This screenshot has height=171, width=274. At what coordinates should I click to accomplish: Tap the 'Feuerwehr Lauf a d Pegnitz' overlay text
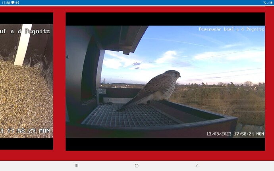point(232,29)
